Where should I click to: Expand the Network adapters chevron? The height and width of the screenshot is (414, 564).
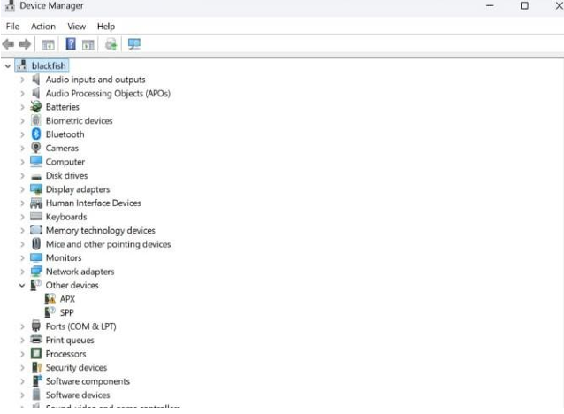coord(22,272)
